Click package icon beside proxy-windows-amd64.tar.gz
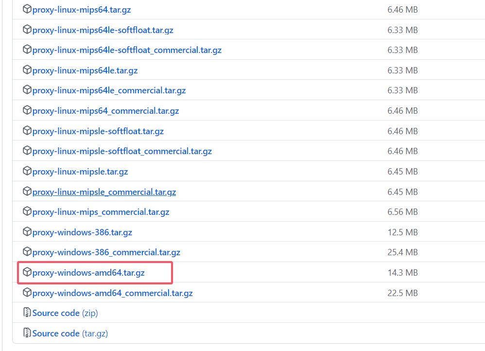The width and height of the screenshot is (485, 351). (x=27, y=272)
